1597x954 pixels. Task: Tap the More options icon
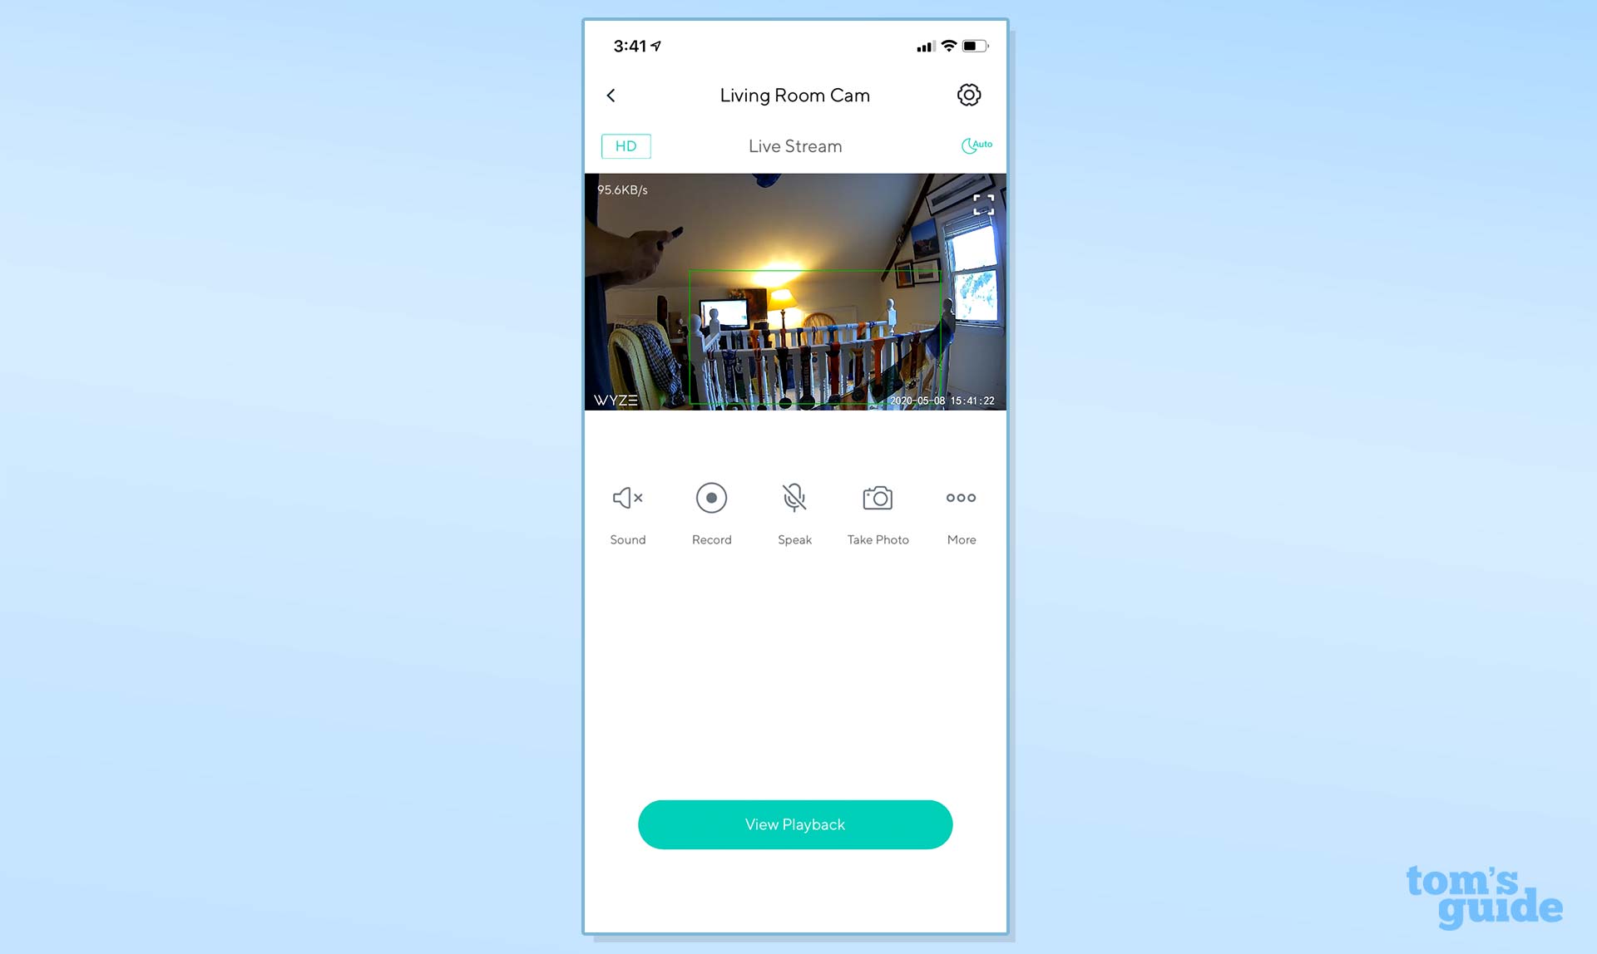point(962,498)
